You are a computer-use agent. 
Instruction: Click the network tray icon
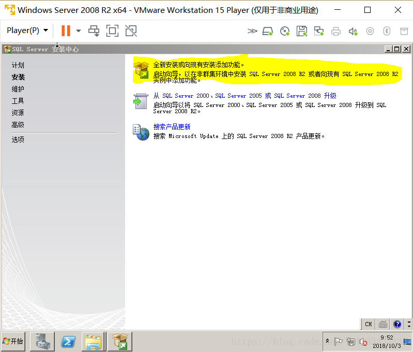[351, 342]
